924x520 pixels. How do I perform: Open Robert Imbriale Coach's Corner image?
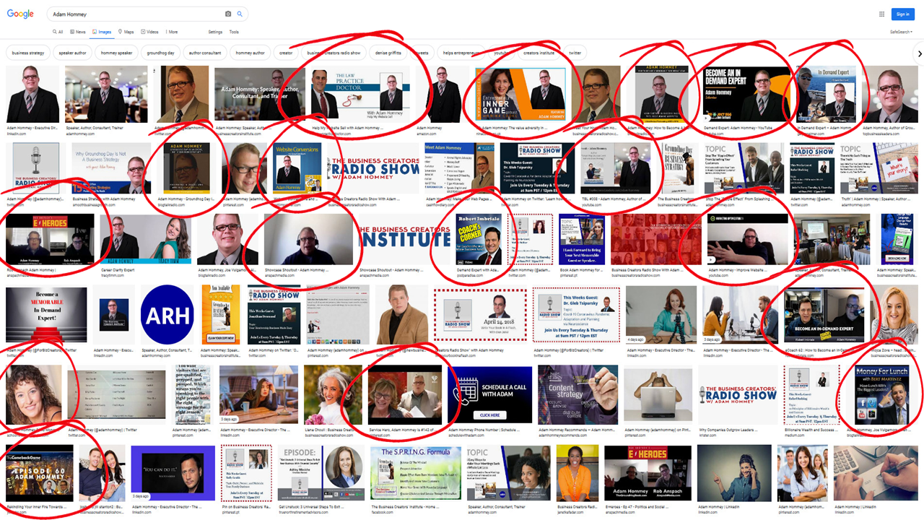click(x=480, y=239)
